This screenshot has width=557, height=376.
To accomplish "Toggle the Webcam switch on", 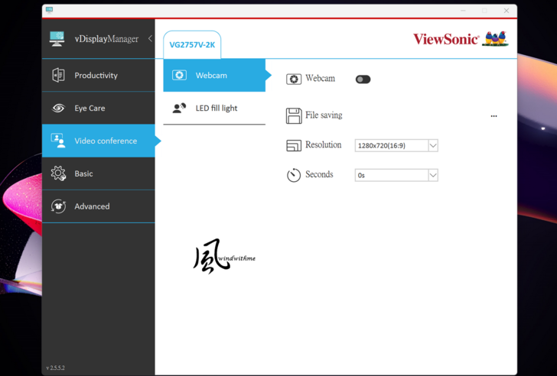I will pos(363,79).
